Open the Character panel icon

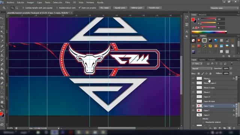pos(187,31)
